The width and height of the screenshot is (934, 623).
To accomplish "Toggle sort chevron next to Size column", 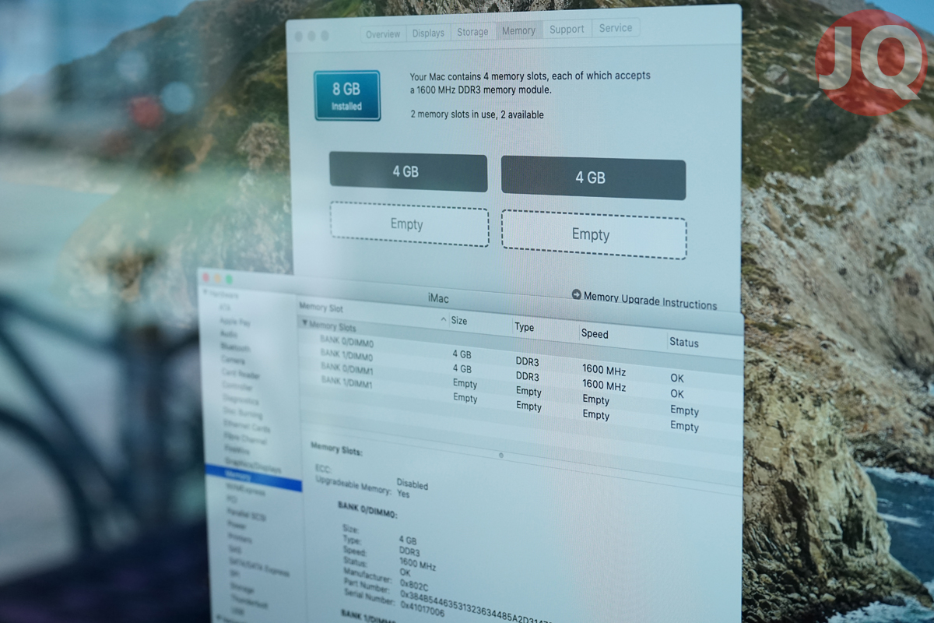I will click(x=444, y=319).
